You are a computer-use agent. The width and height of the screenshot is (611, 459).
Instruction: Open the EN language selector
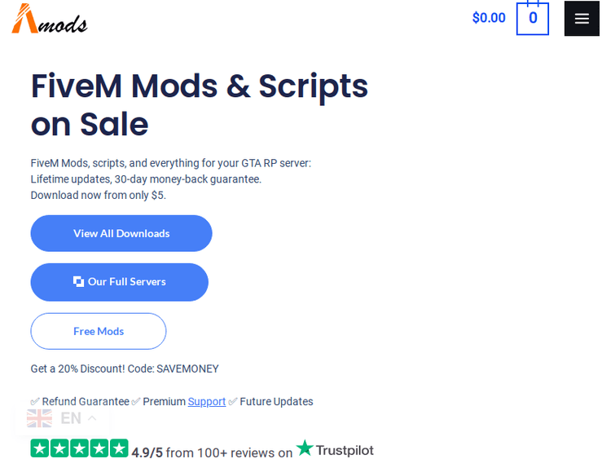click(71, 418)
